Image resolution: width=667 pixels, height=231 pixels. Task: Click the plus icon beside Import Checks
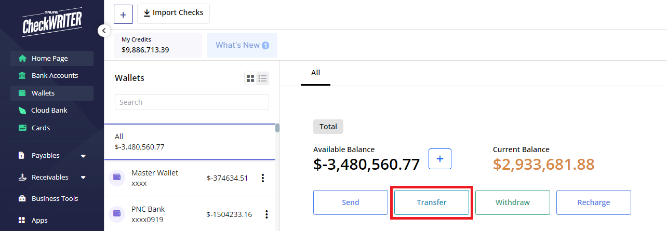(x=123, y=15)
